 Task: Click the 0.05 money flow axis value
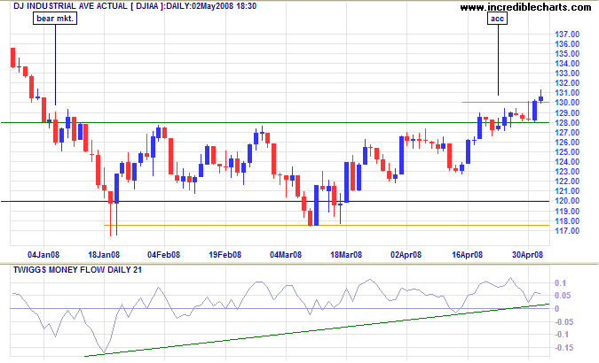pos(563,296)
